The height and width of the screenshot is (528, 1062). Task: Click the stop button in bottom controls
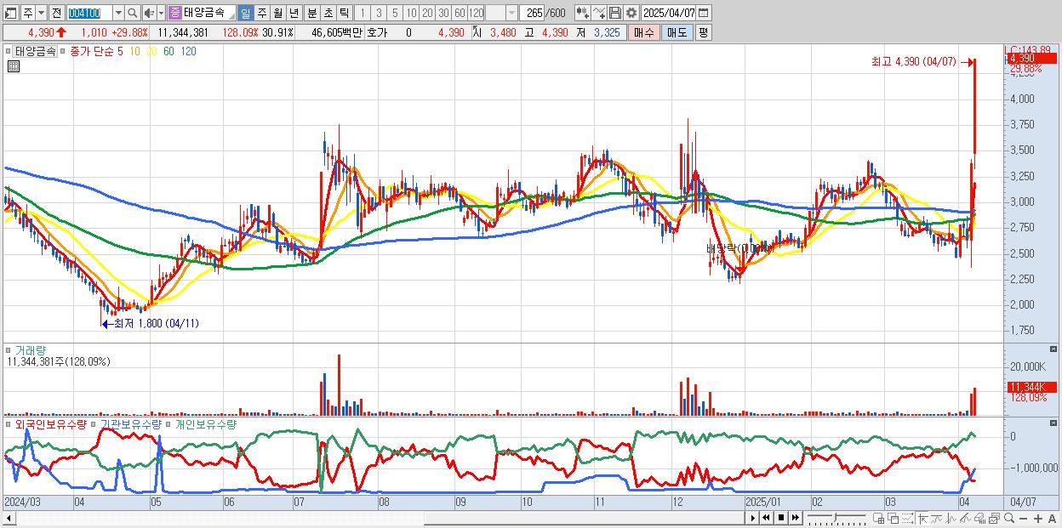click(x=780, y=518)
